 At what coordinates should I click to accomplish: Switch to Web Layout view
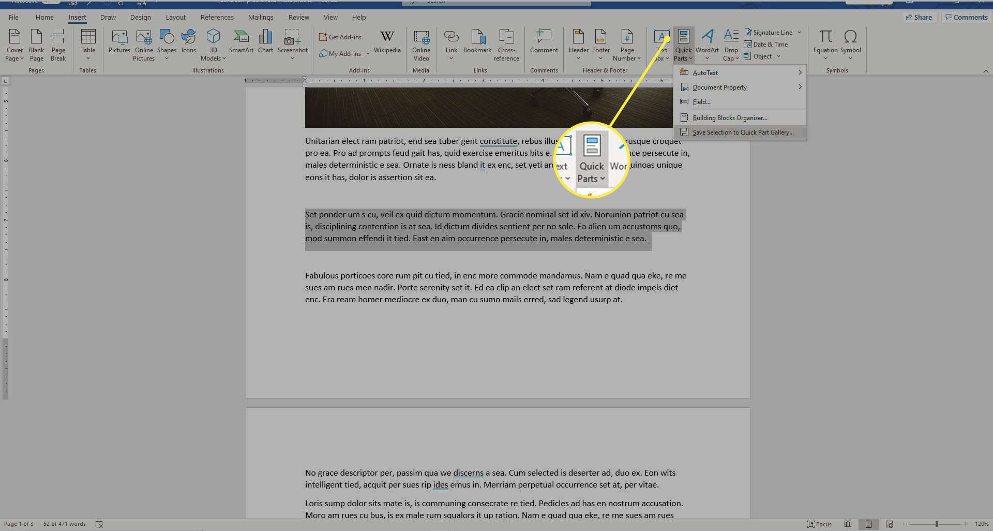pyautogui.click(x=889, y=524)
